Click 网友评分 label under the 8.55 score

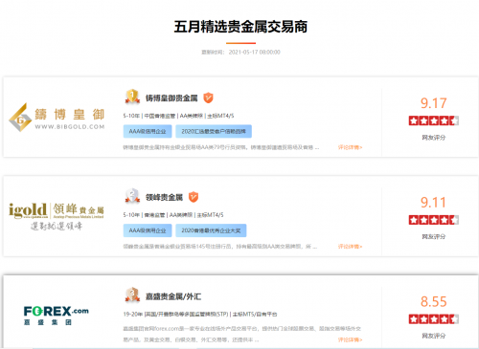[433, 336]
